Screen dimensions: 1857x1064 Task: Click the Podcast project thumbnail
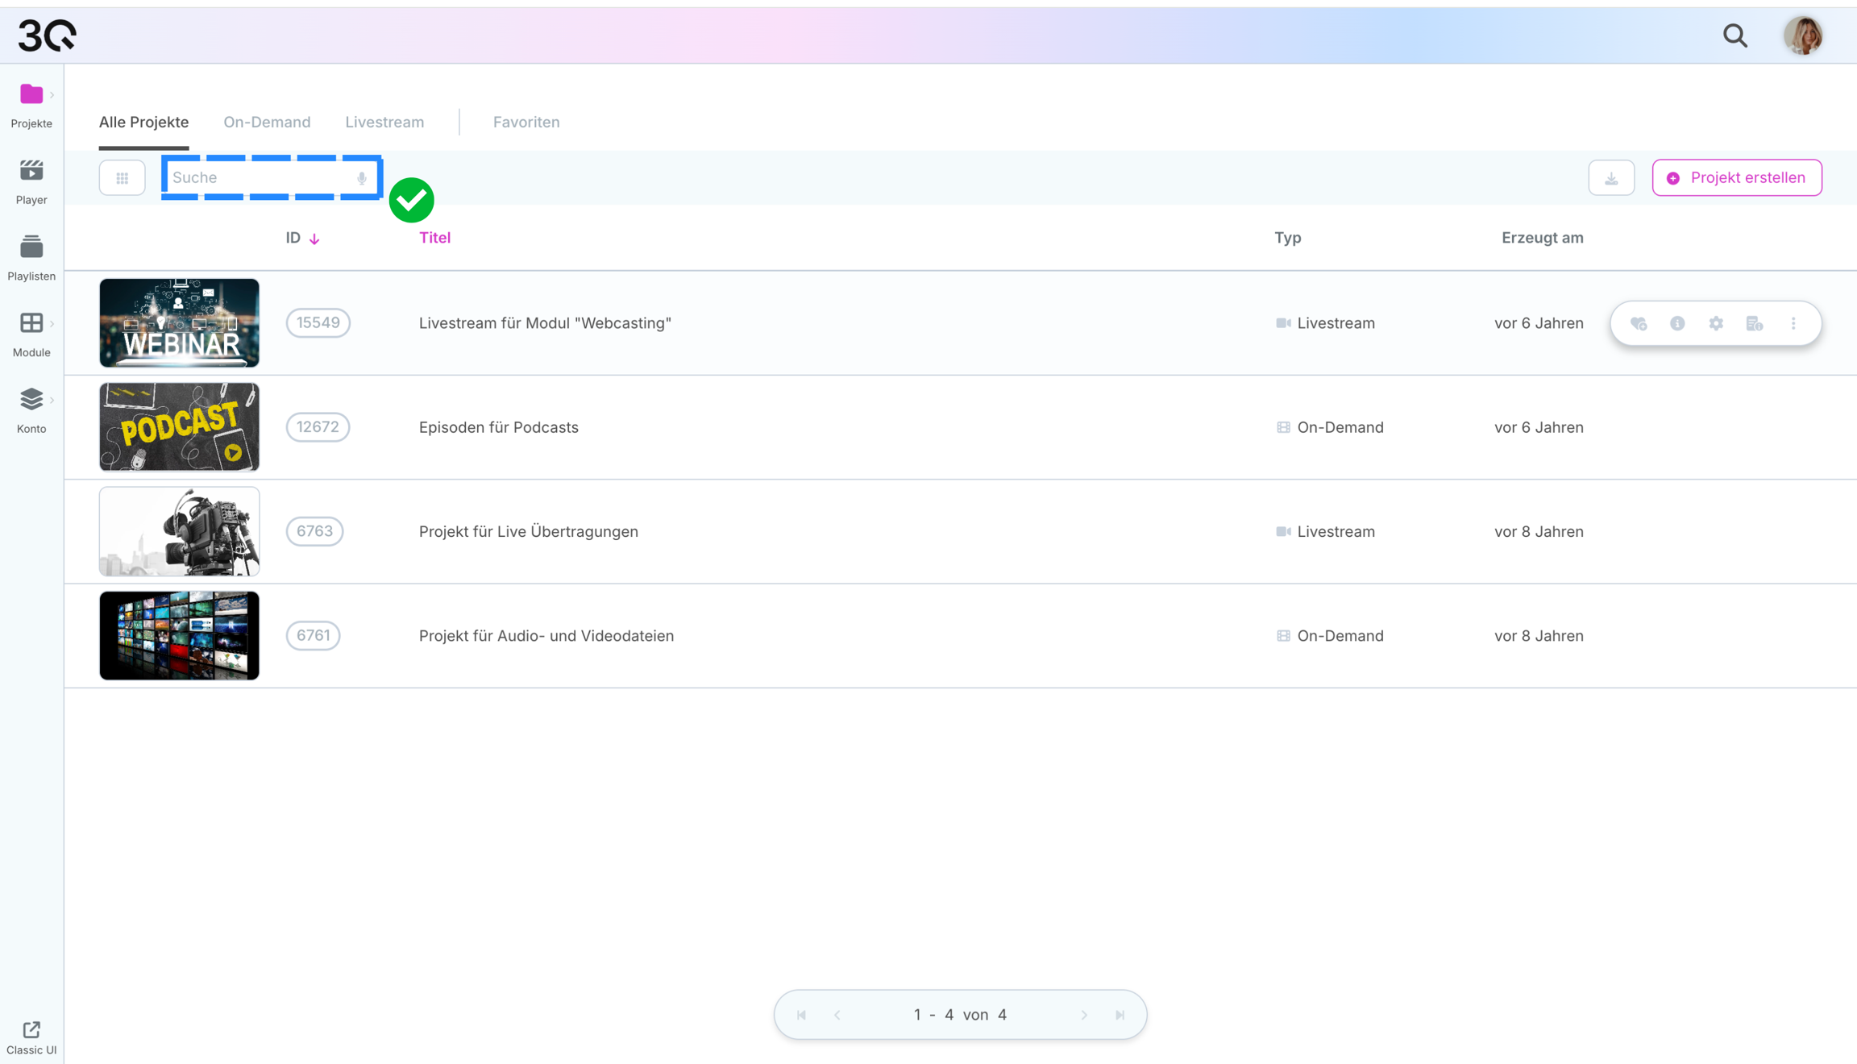pyautogui.click(x=179, y=427)
